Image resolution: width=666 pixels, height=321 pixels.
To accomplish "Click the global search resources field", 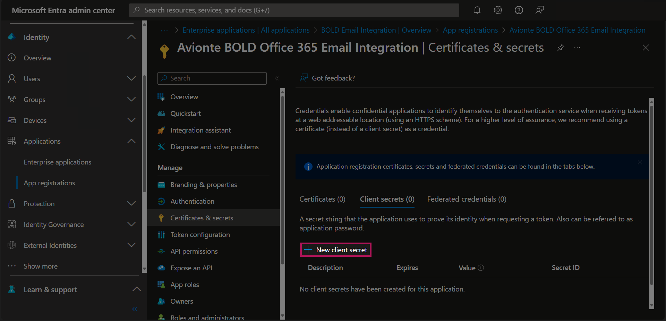I will pos(294,10).
